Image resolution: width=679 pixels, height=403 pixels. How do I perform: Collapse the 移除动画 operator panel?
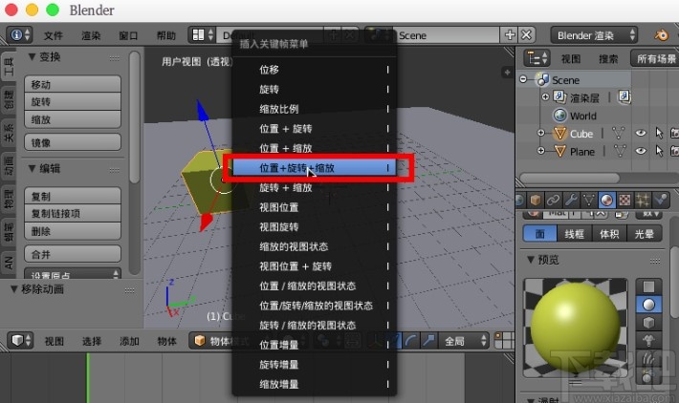click(13, 288)
